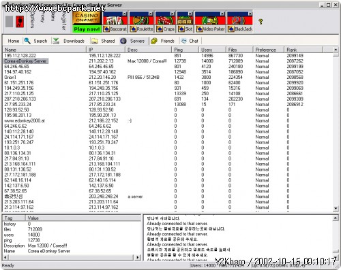The width and height of the screenshot is (341, 270).
Task: Click the Friends smiley icon
Action: [x=154, y=41]
